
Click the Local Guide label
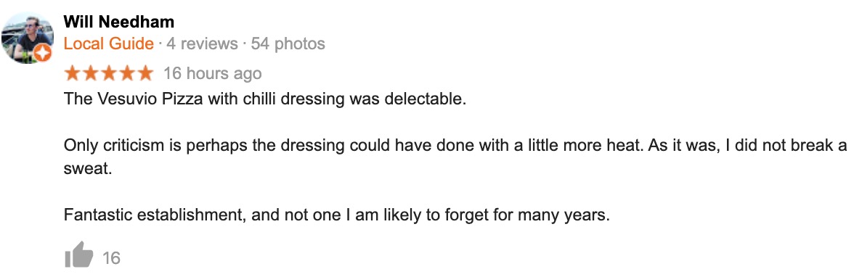108,44
